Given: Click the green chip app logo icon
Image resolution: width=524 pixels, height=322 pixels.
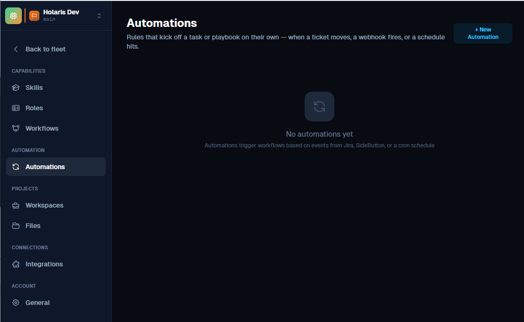Looking at the screenshot, I should pyautogui.click(x=13, y=16).
